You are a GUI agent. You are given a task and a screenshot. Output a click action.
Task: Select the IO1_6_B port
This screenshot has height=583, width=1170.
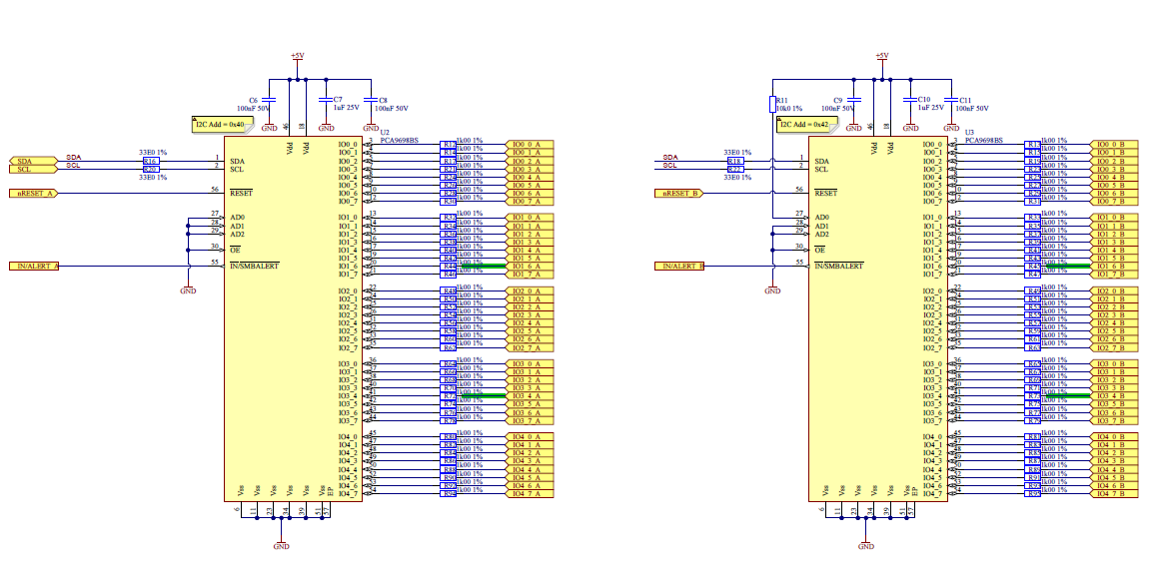(x=1115, y=267)
